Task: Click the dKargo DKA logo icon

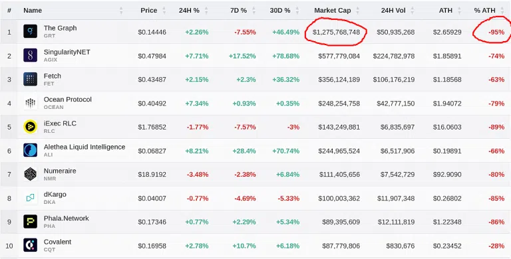Action: point(31,198)
